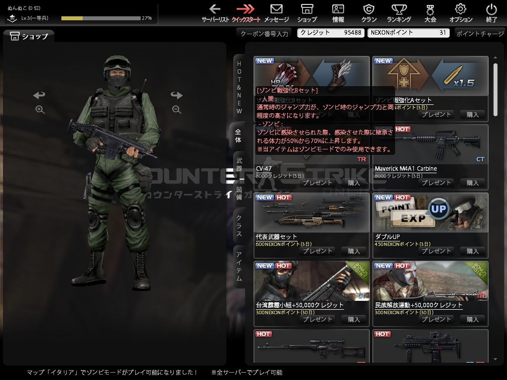Click the shop list scroll down arrow
Image resolution: width=507 pixels, height=380 pixels.
(495, 359)
